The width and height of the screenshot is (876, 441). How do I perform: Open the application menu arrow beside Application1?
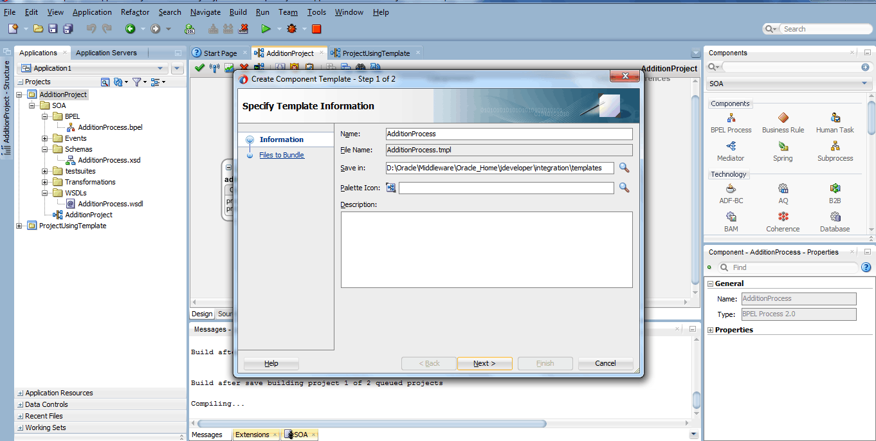click(x=178, y=68)
